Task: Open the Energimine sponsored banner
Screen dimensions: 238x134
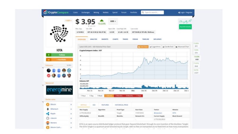Action: tap(59, 90)
